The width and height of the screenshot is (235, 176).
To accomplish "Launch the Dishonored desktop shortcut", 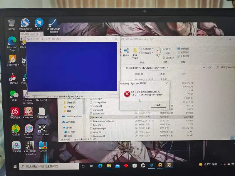I will [42, 130].
